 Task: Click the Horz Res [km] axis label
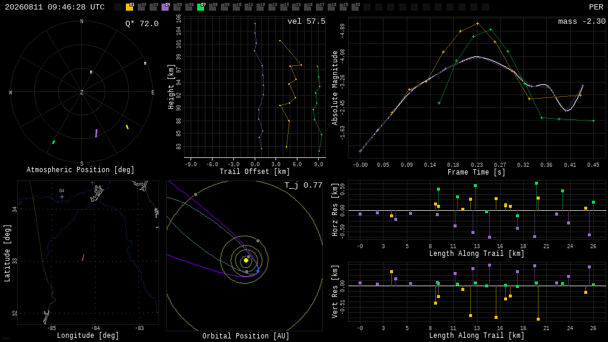tap(335, 210)
